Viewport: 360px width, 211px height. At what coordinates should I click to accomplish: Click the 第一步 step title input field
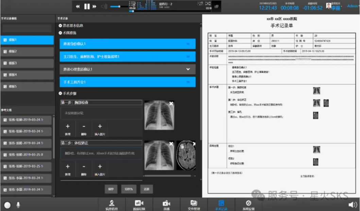(x=101, y=102)
